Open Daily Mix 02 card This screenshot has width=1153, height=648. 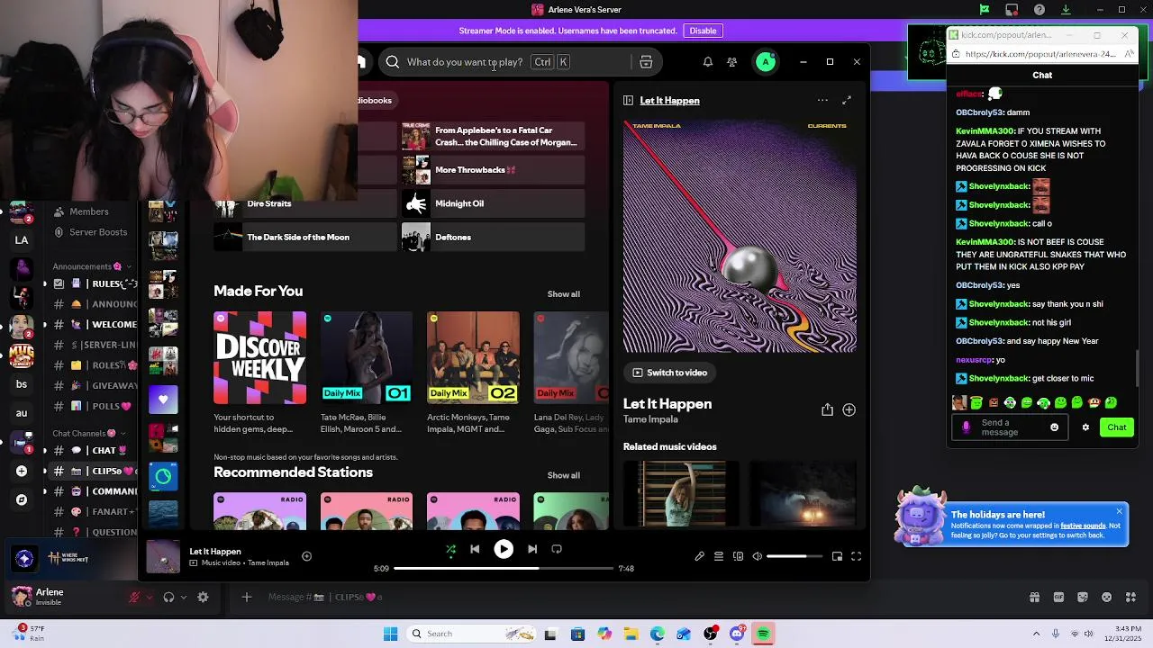coord(473,373)
